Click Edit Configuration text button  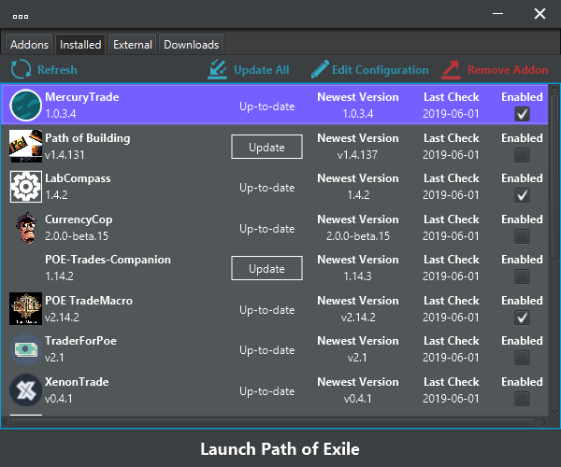pyautogui.click(x=380, y=70)
